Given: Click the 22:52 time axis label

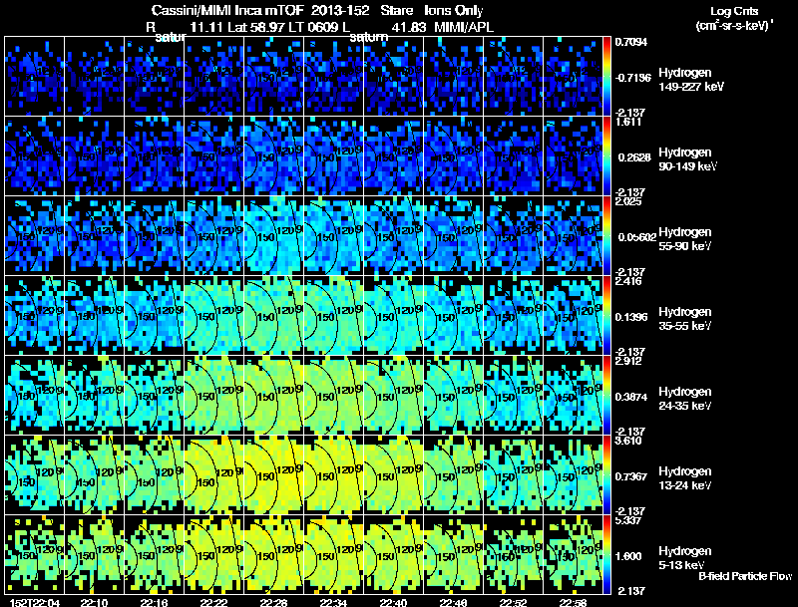Looking at the screenshot, I should click(x=513, y=603).
